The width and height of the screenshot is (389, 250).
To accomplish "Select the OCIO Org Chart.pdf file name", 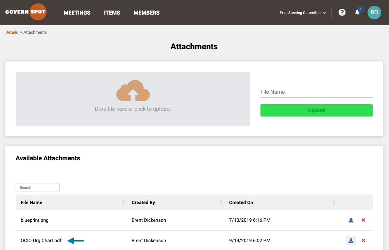I will 41,240.
